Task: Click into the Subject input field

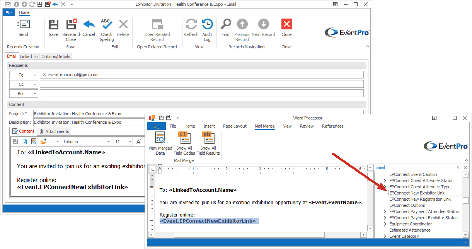Action: pyautogui.click(x=198, y=114)
